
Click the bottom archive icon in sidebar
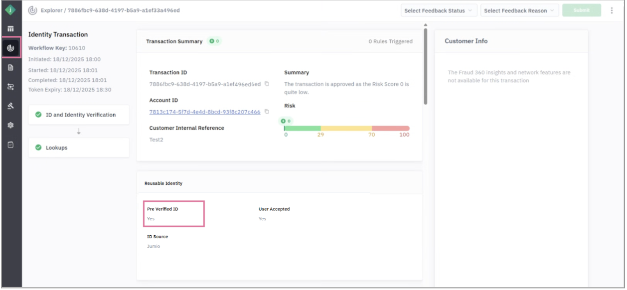point(10,145)
